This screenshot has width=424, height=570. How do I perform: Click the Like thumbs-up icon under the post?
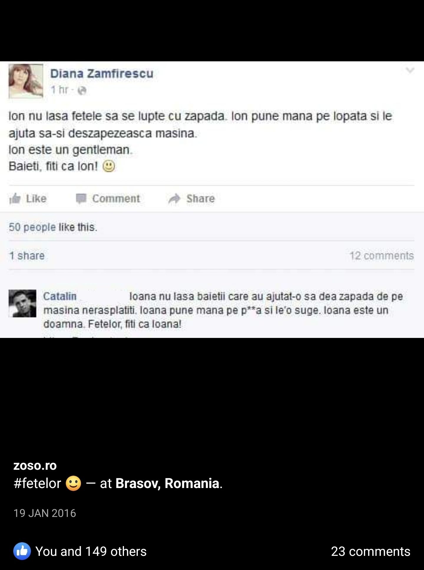click(x=15, y=199)
